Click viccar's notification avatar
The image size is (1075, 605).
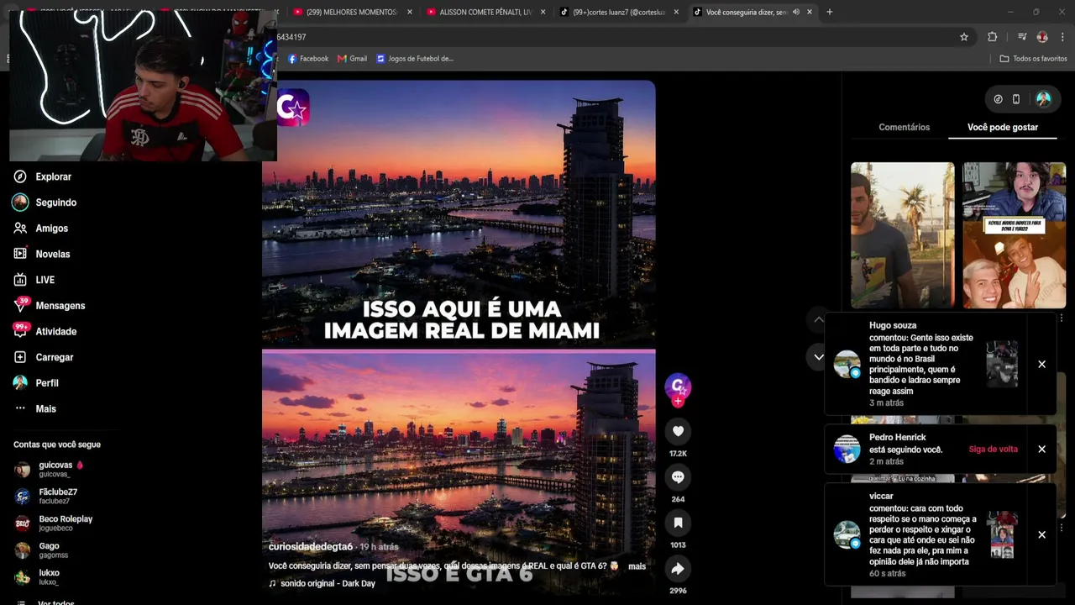(x=847, y=534)
